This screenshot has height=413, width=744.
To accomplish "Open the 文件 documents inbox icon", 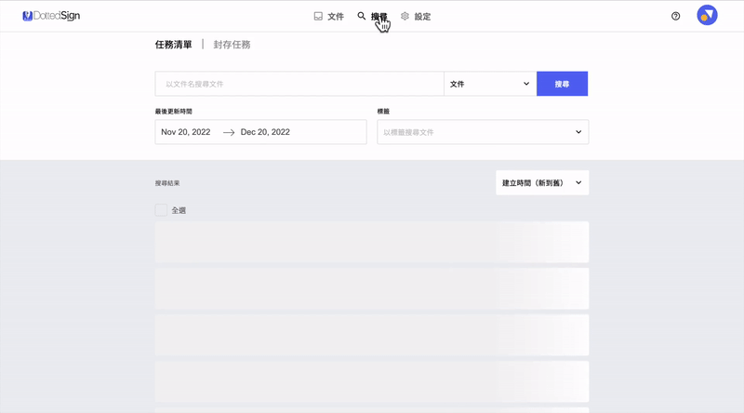I will click(318, 16).
